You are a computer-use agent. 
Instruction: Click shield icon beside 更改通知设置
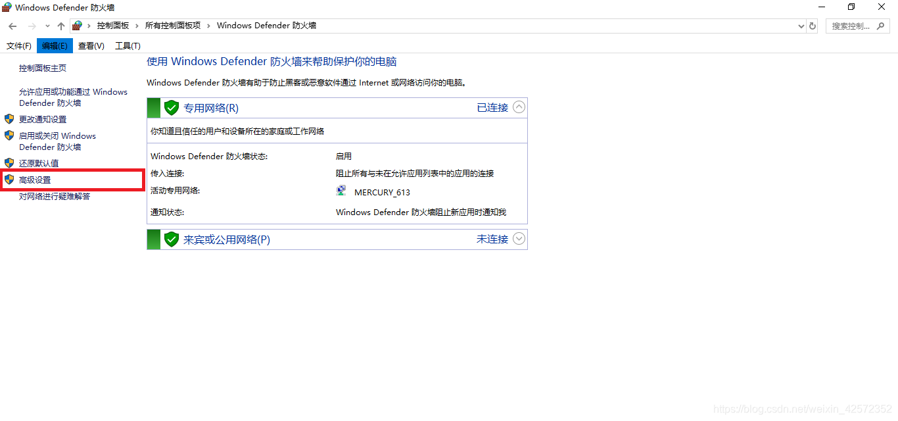coord(9,119)
